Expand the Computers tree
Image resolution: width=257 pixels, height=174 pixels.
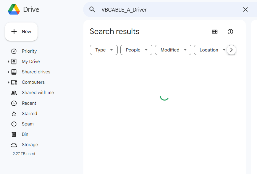pyautogui.click(x=9, y=82)
